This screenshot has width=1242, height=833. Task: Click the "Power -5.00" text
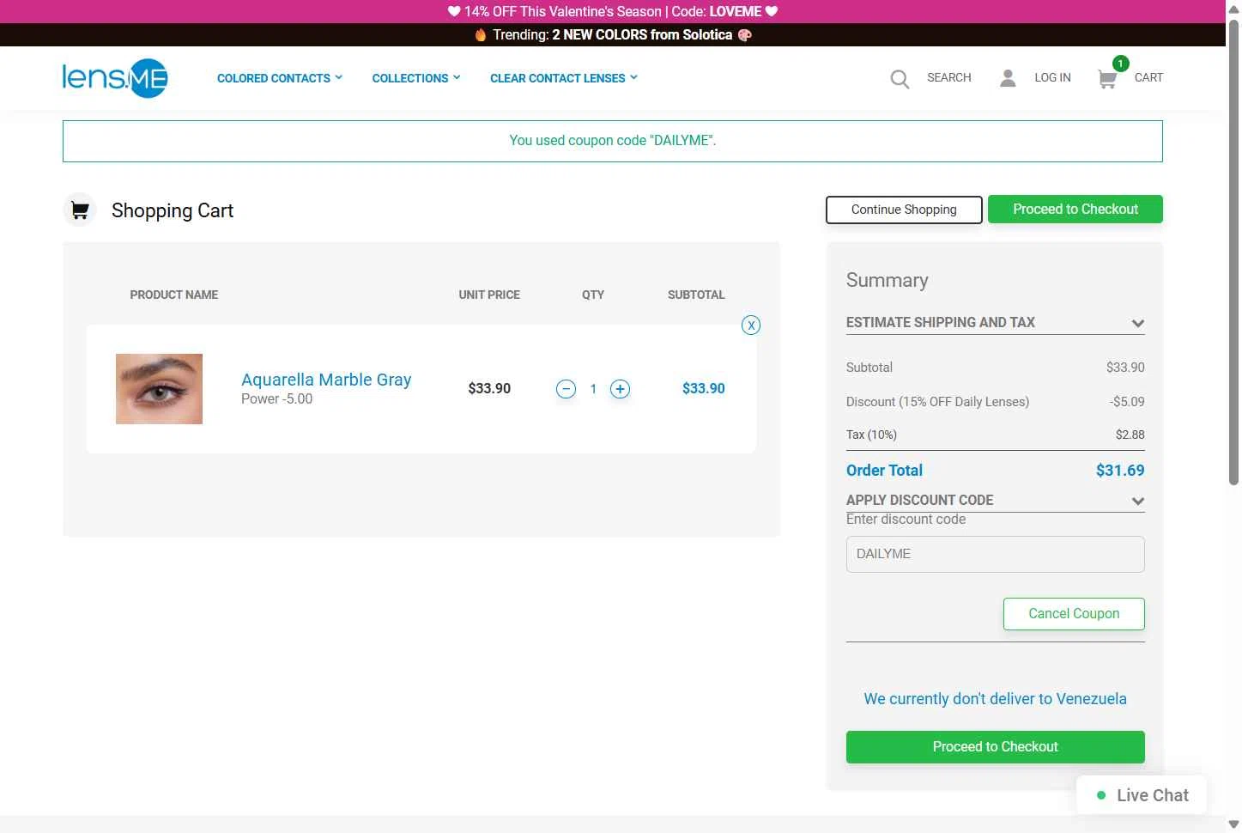pos(276,399)
